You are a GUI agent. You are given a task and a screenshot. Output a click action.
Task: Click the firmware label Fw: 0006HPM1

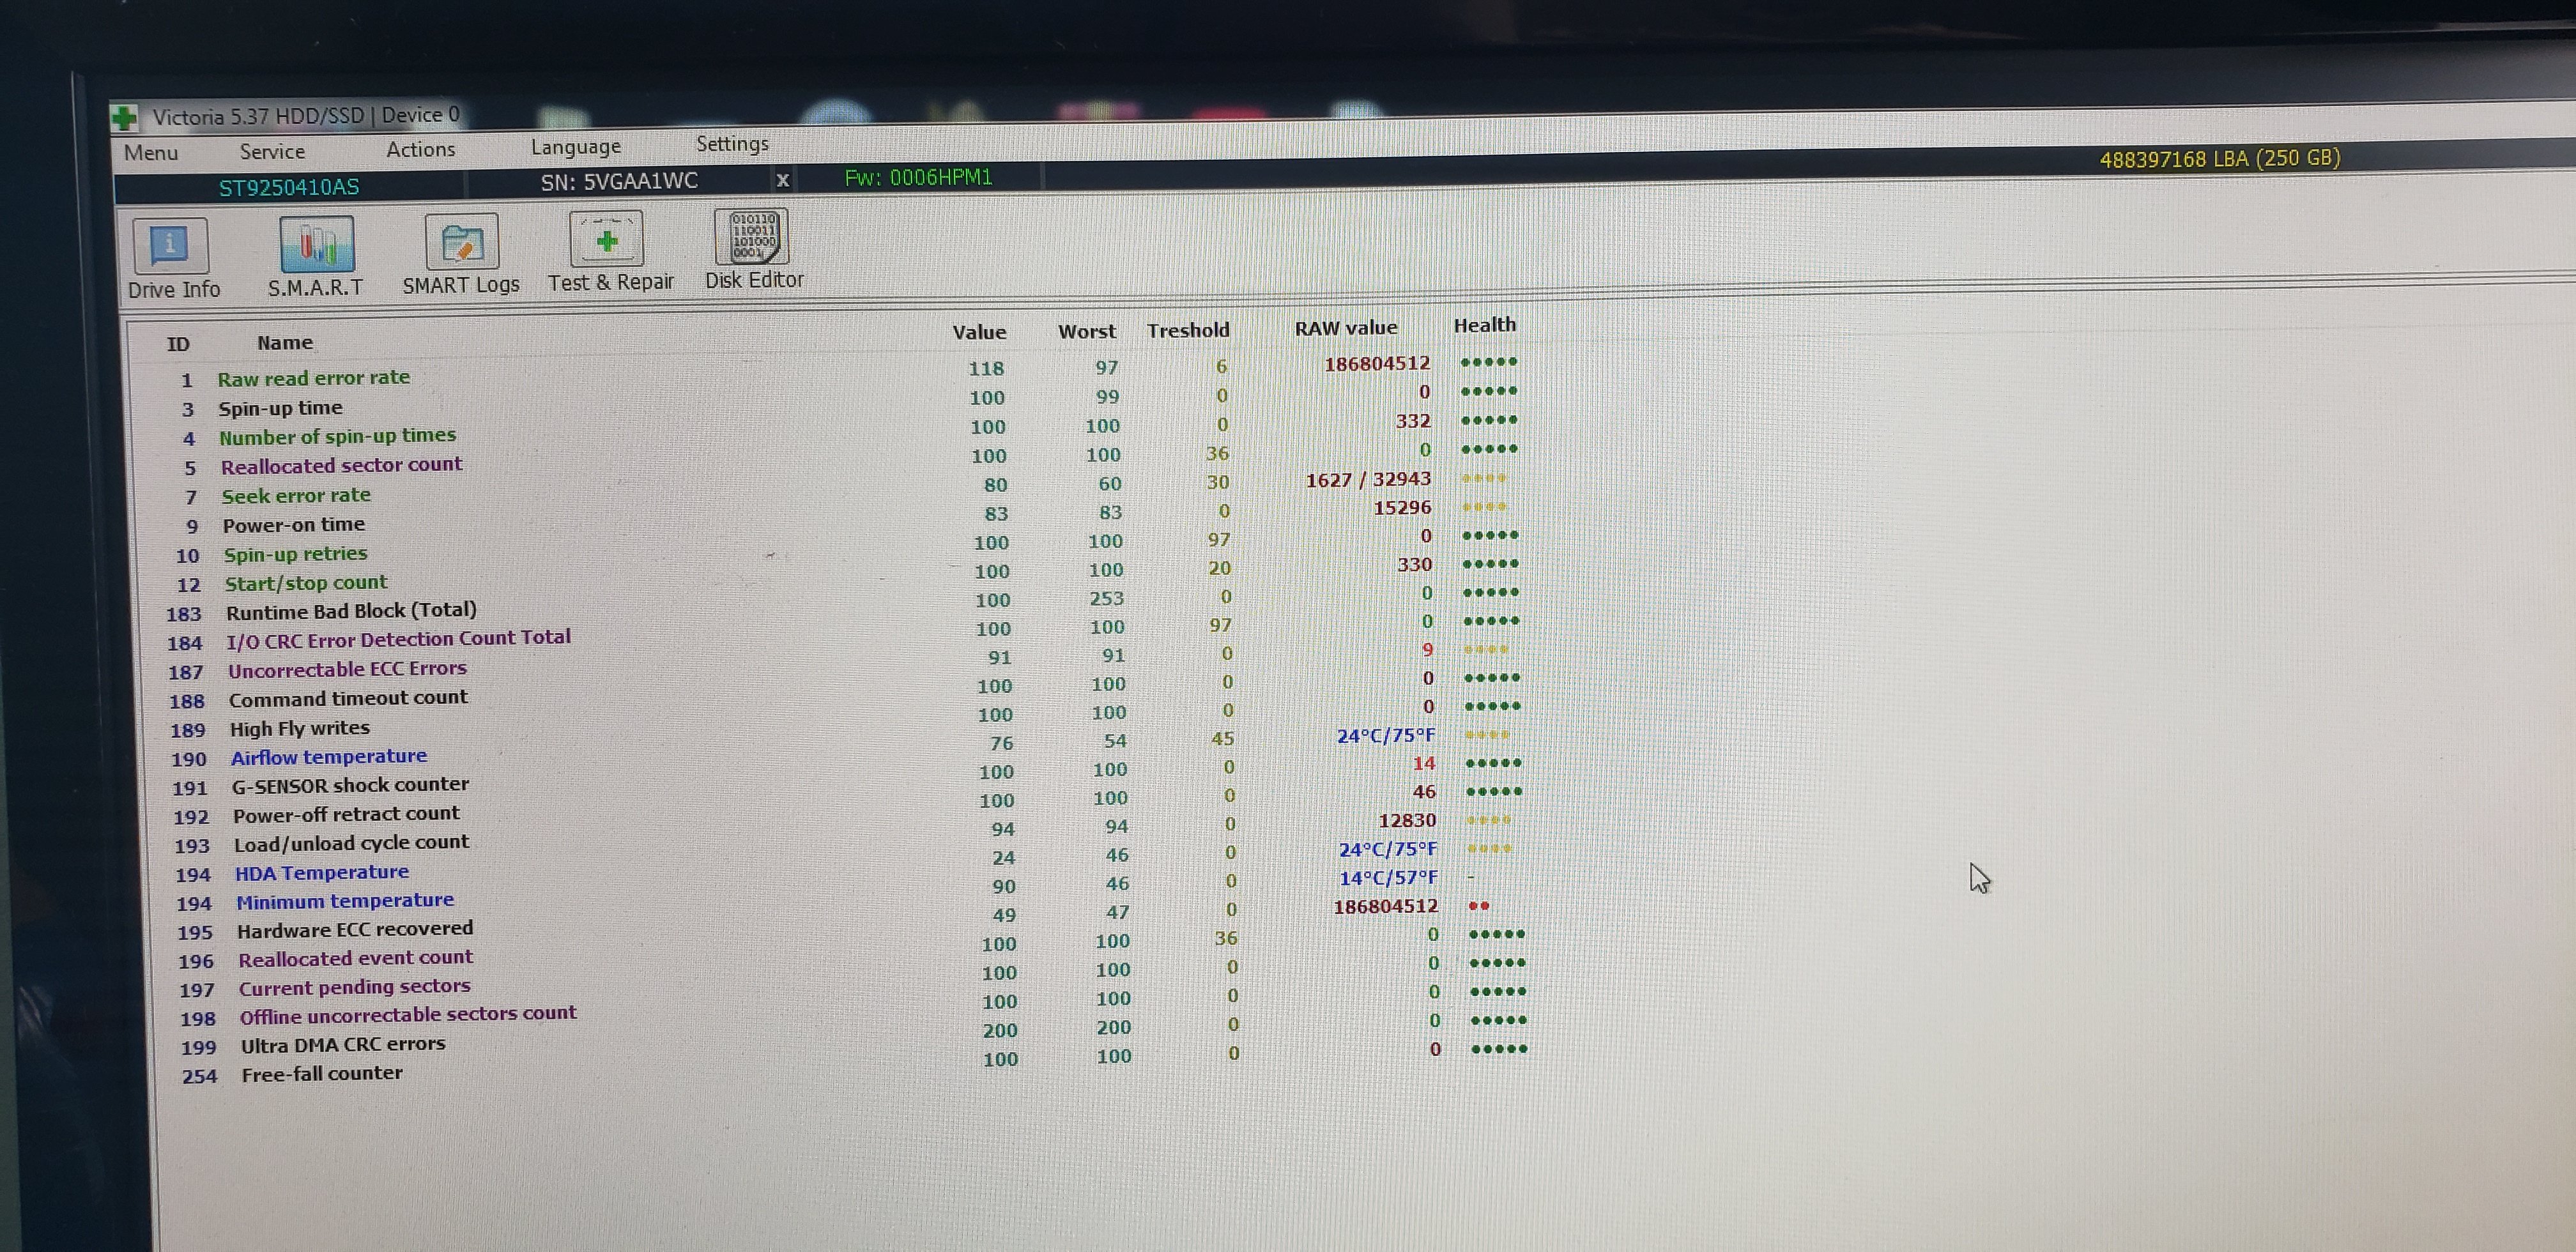tap(918, 177)
